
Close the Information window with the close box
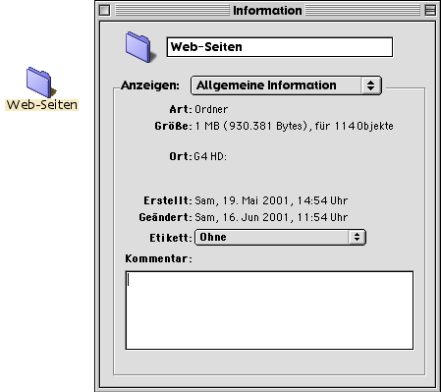(x=105, y=10)
